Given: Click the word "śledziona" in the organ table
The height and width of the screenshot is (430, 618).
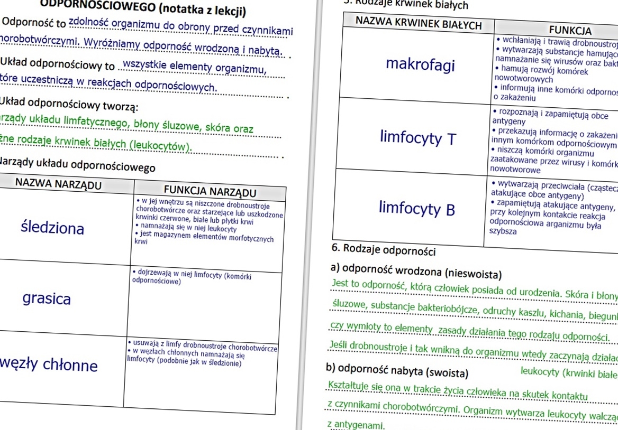Looking at the screenshot, I should click(x=52, y=228).
